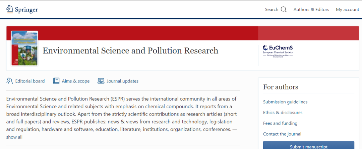Click the Aims & scope text link

(75, 81)
